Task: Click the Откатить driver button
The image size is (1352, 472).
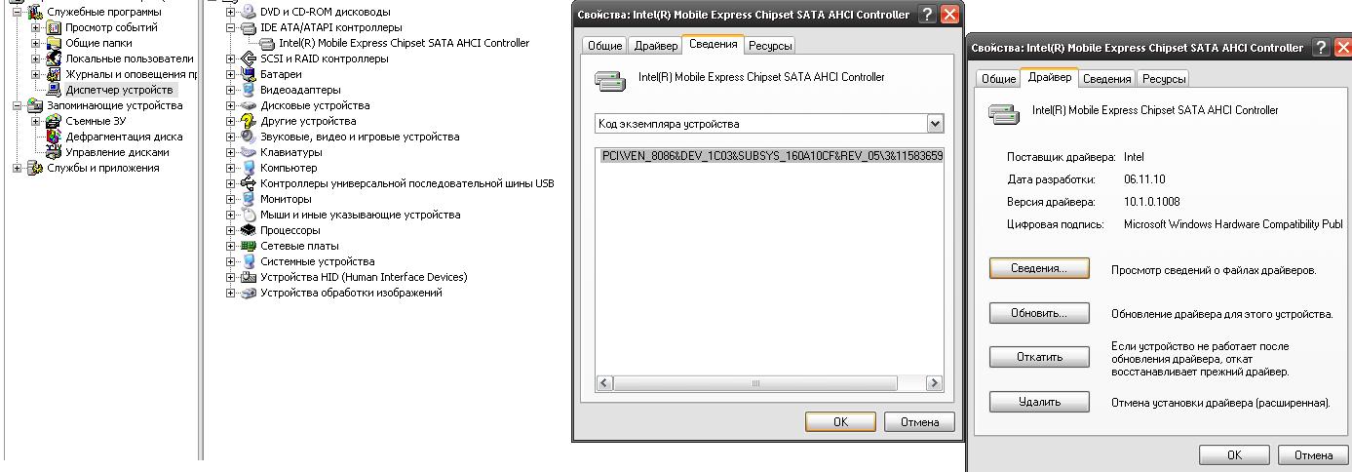Action: 1039,357
